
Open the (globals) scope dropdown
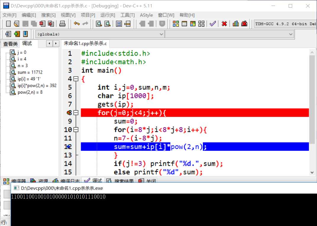[x=100, y=34]
